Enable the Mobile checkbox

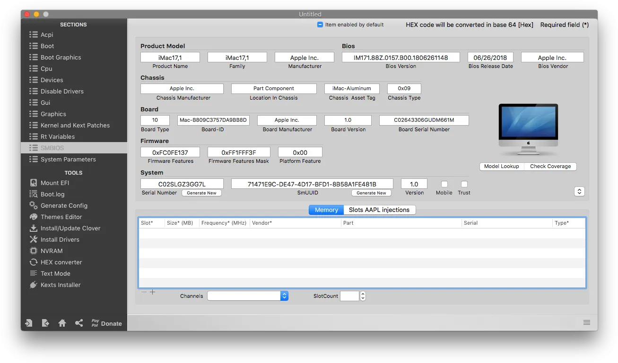pyautogui.click(x=444, y=184)
